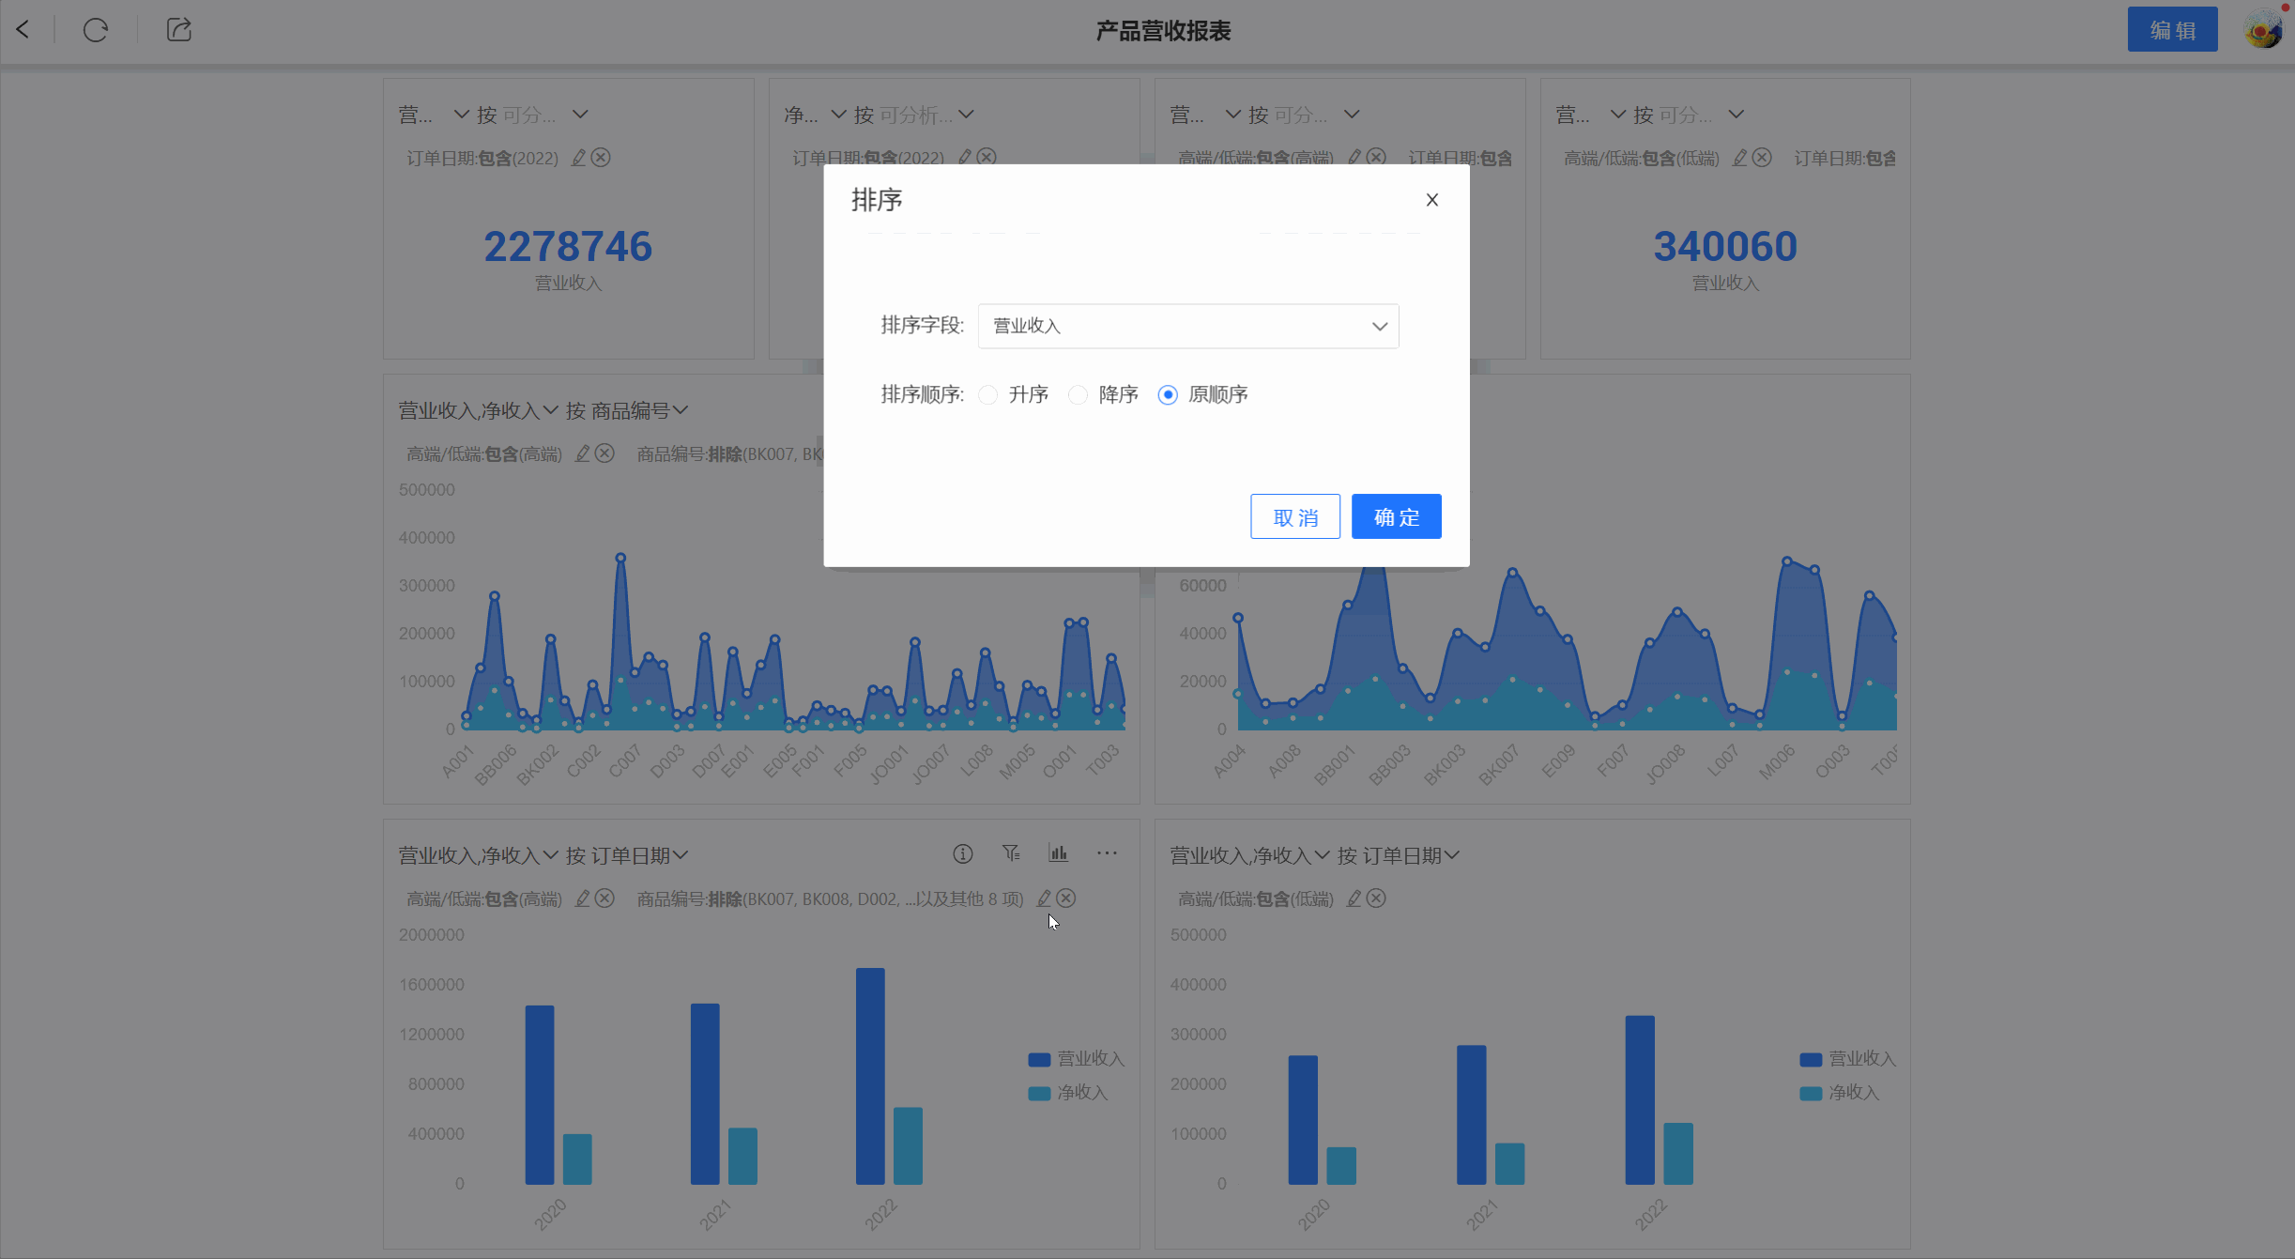The width and height of the screenshot is (2295, 1259).
Task: Click the 取消 button
Action: (x=1294, y=516)
